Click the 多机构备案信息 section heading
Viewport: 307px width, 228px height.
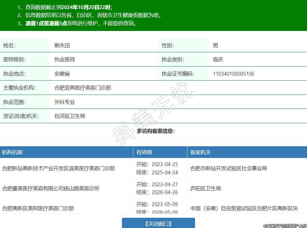click(x=156, y=131)
